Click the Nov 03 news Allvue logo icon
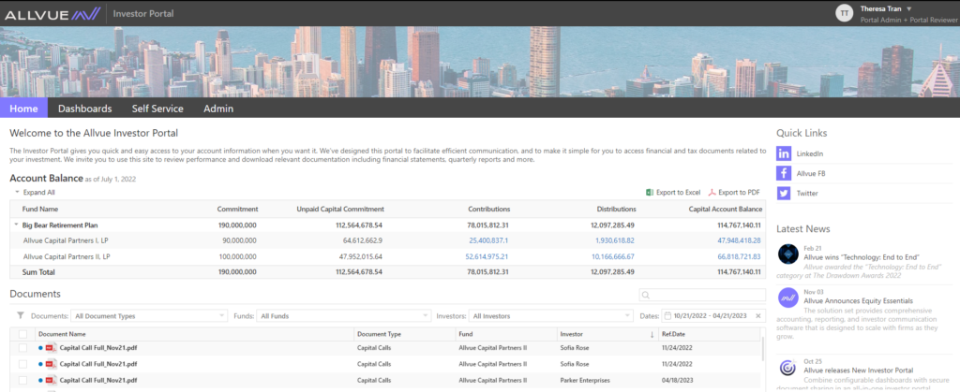 pos(787,298)
